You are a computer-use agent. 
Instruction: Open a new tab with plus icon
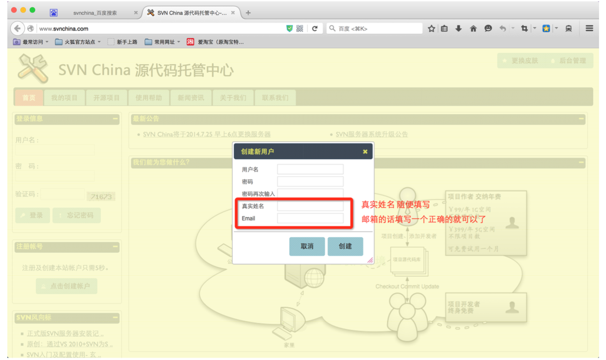pyautogui.click(x=248, y=13)
